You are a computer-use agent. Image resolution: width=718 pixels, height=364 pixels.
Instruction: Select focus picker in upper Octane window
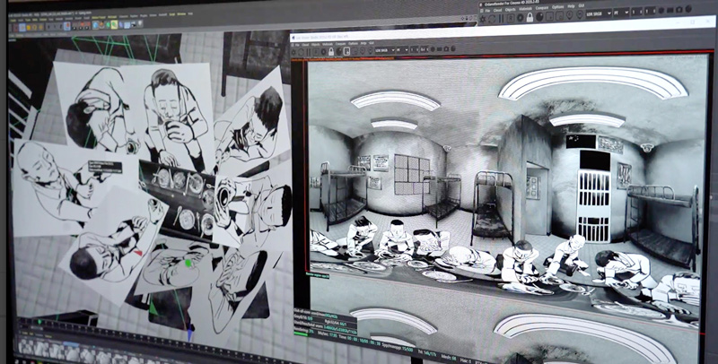click(570, 15)
